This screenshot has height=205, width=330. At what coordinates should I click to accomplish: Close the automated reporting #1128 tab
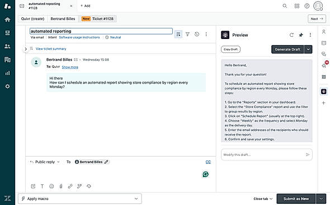click(71, 6)
